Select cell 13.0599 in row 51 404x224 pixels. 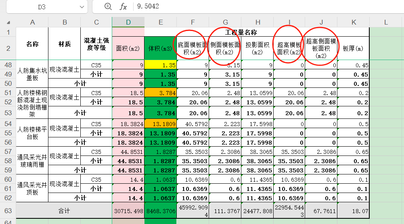click(x=257, y=93)
